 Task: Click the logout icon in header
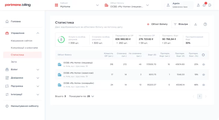tap(210, 5)
